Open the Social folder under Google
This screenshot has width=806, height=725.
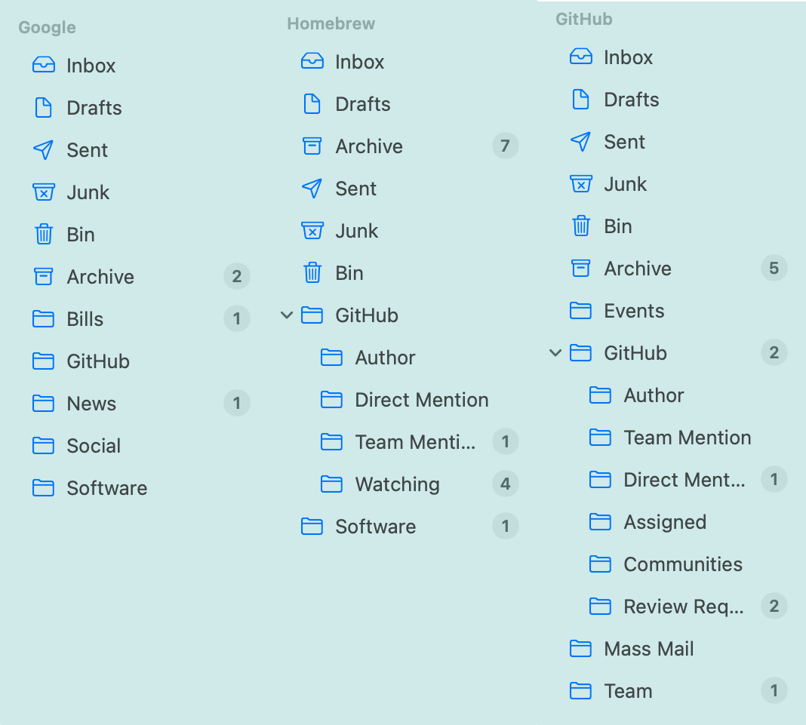click(94, 445)
